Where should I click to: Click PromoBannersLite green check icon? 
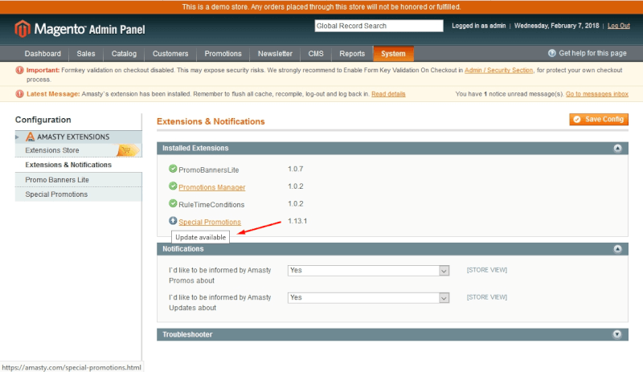click(x=173, y=169)
